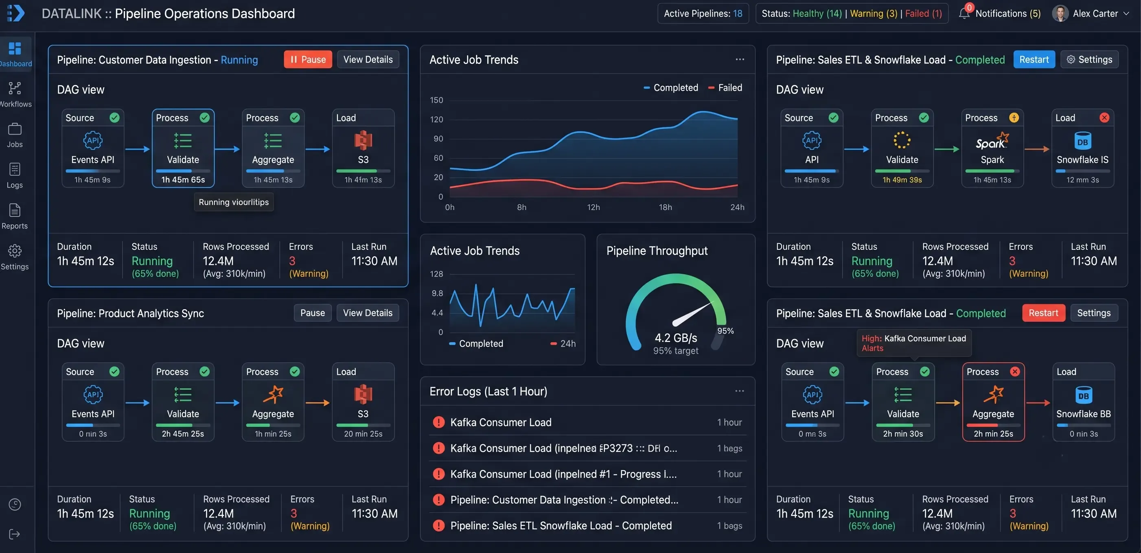Select Validate node with dotted spinner icon

click(902, 149)
